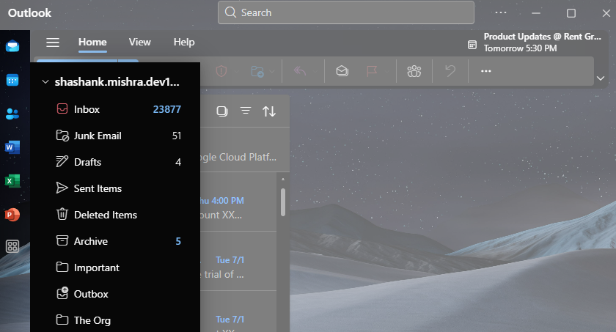Switch to the View tab
Viewport: 616px width, 332px height.
pos(140,42)
